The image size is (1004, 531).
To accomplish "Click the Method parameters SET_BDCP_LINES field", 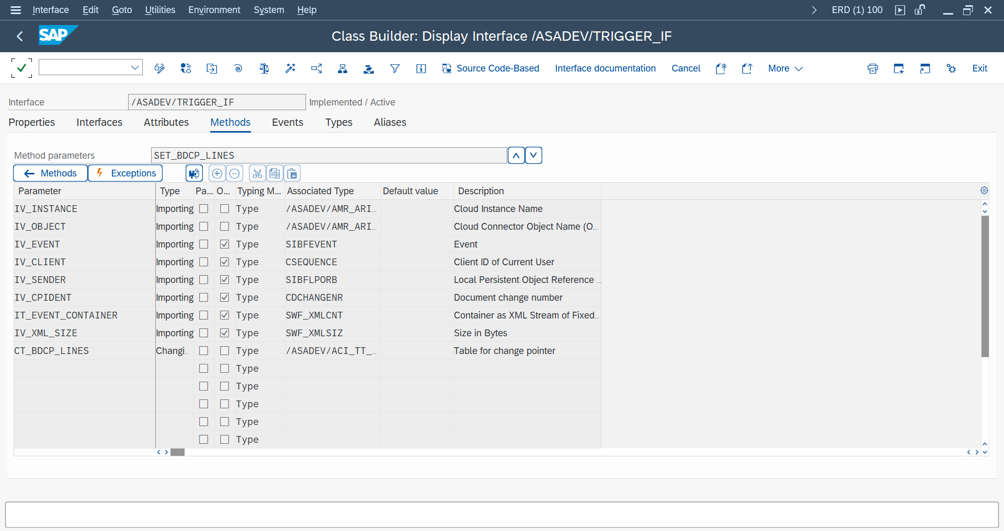I will click(329, 155).
